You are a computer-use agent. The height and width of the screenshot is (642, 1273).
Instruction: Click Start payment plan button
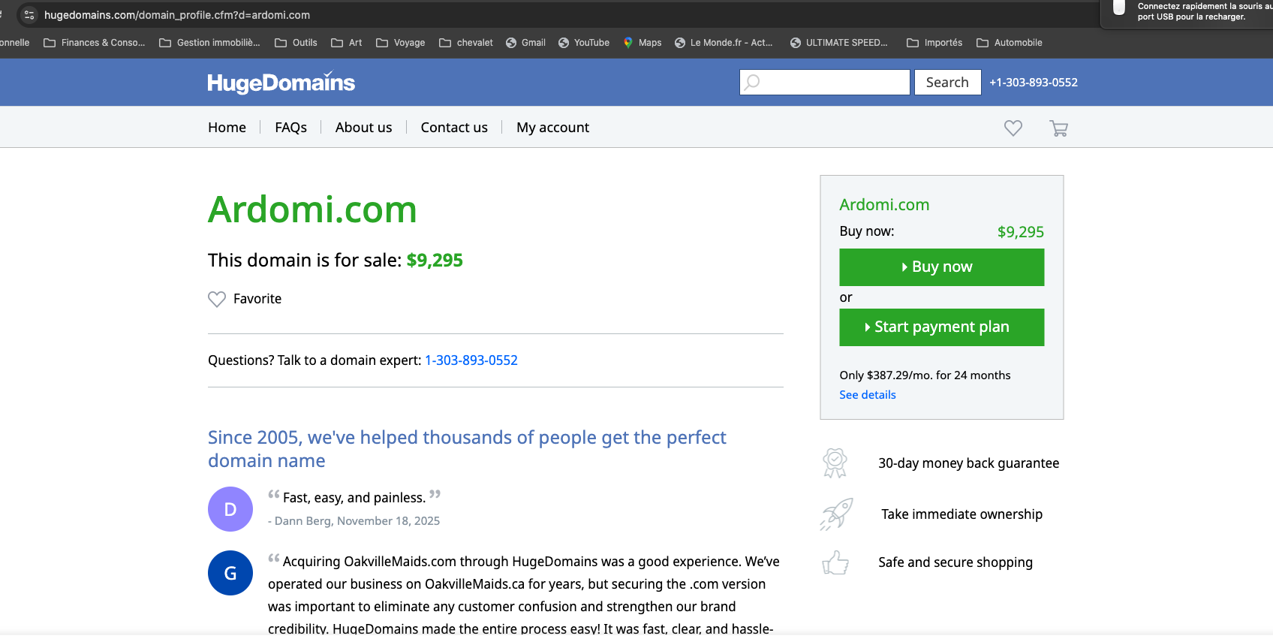point(941,327)
